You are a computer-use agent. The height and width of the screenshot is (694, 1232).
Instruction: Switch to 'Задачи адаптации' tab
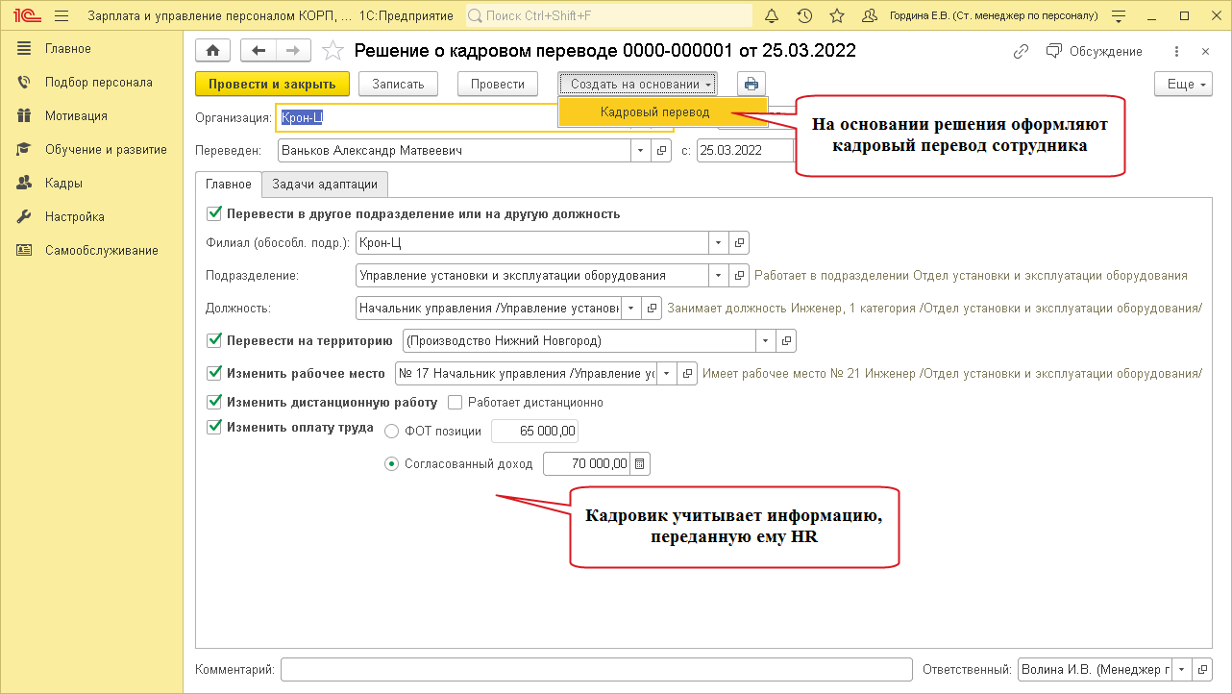[325, 184]
